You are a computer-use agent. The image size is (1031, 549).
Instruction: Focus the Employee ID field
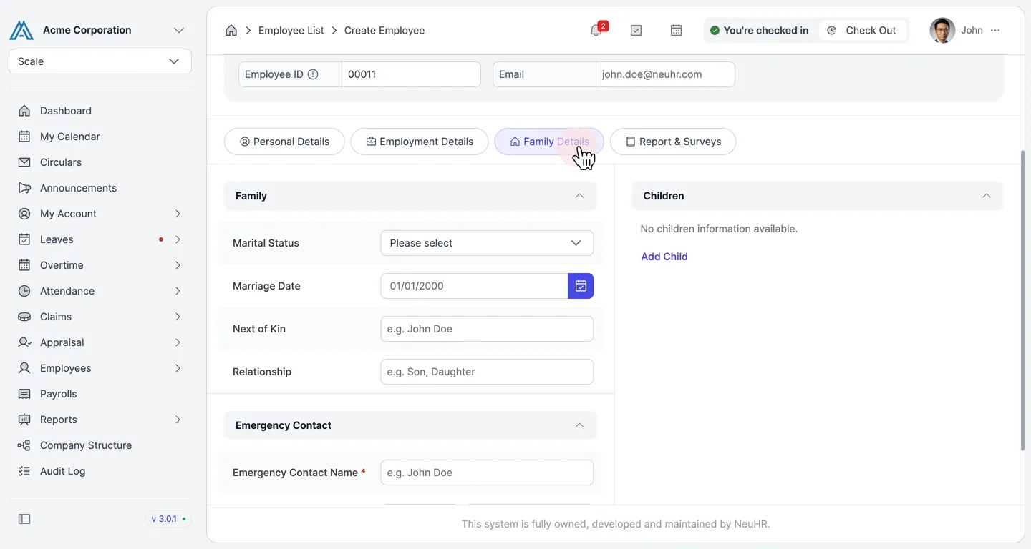coord(411,74)
